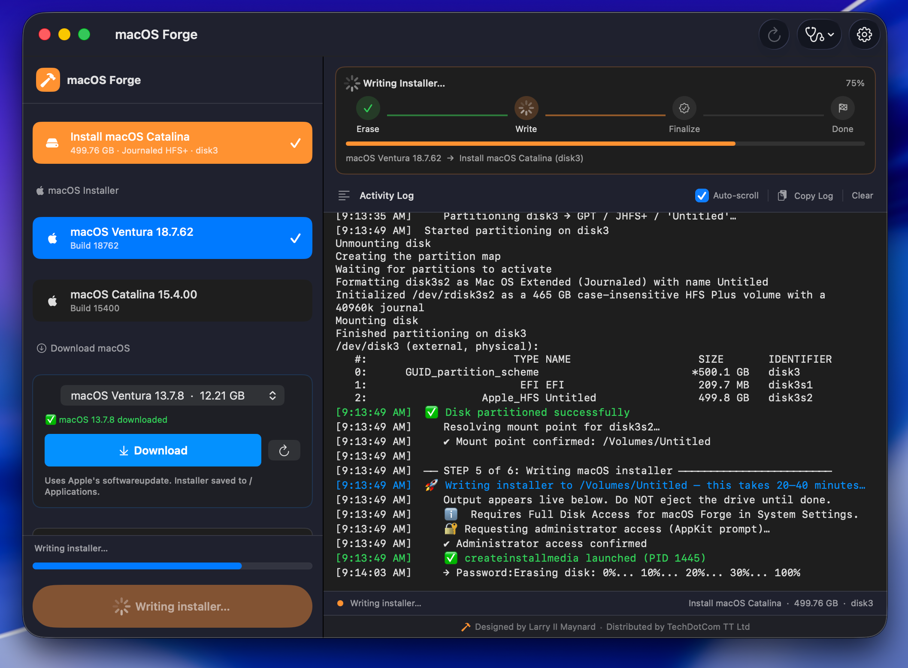908x668 pixels.
Task: Click the download circle icon beside Download macOS
Action: [41, 348]
